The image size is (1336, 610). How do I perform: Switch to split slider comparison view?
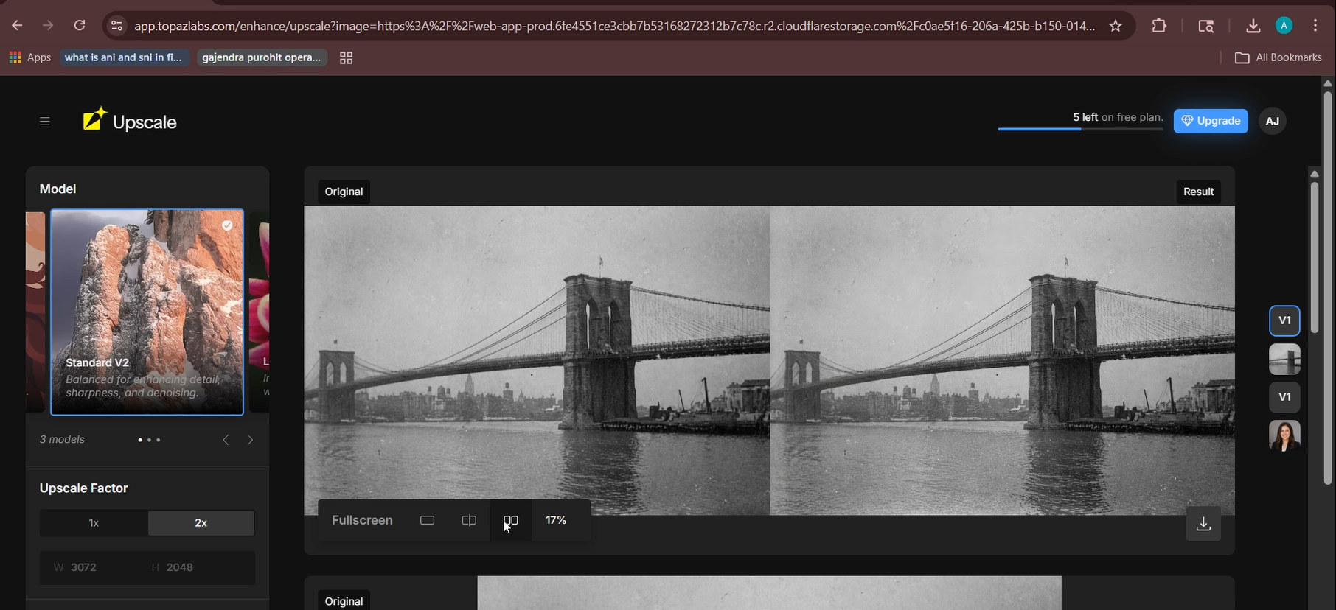469,520
